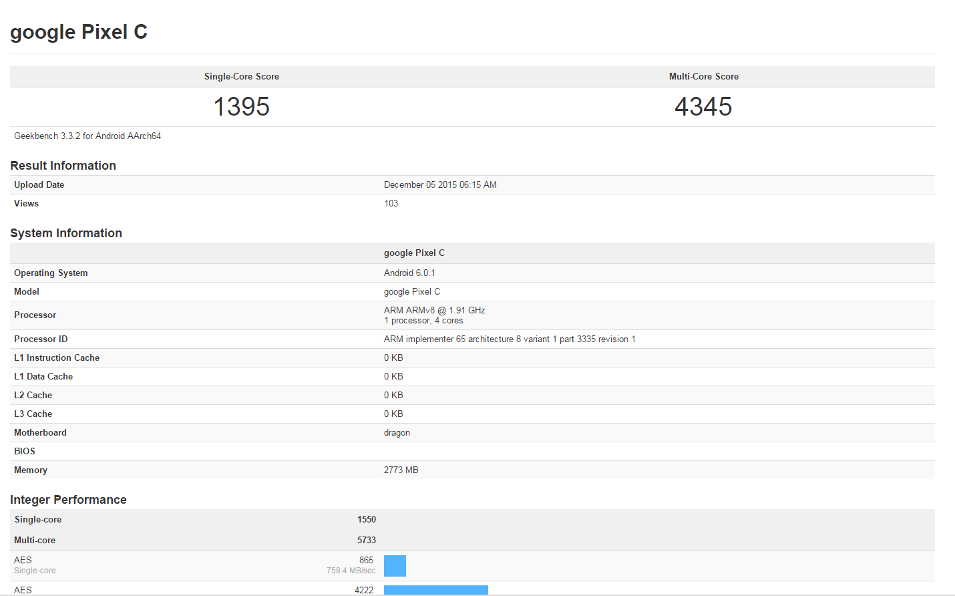
Task: Select the '758.4 MB/sec' throughput value
Action: click(351, 571)
